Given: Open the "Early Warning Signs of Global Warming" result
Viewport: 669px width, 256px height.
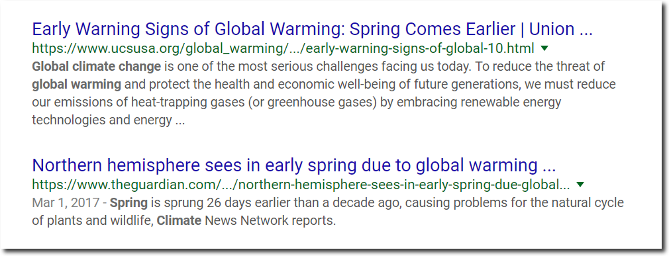Looking at the screenshot, I should [313, 30].
